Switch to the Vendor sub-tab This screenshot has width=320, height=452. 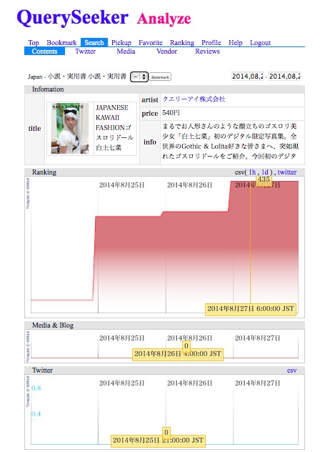click(x=166, y=51)
